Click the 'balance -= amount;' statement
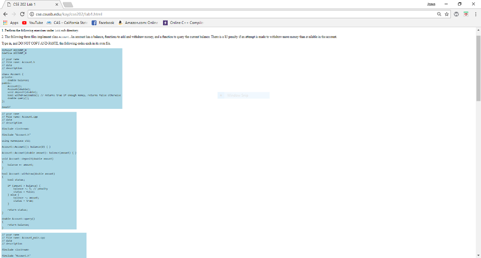The width and height of the screenshot is (481, 258). (26, 198)
